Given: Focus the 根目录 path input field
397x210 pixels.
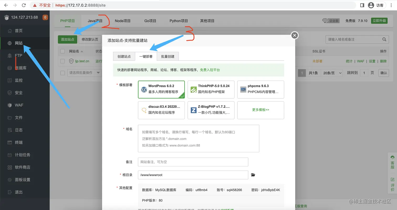Looking at the screenshot, I should (x=193, y=175).
